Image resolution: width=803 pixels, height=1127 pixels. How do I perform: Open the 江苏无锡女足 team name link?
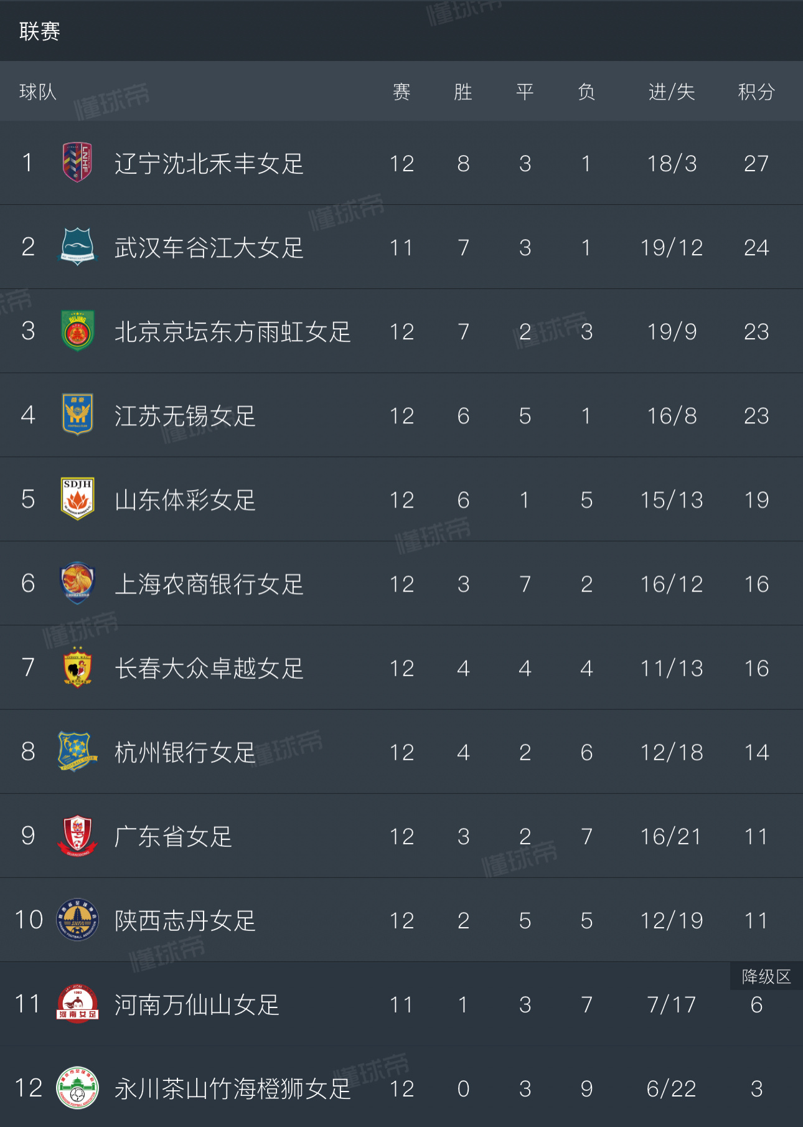(185, 415)
